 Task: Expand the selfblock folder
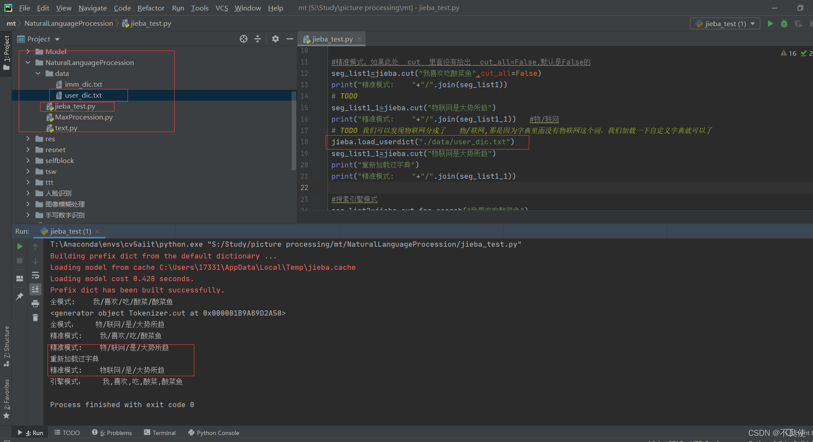pyautogui.click(x=28, y=160)
